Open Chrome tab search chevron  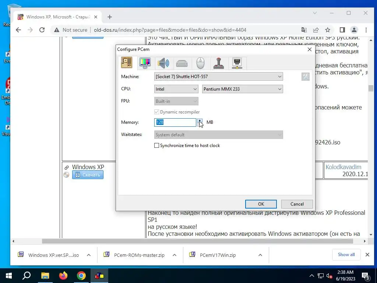click(314, 13)
